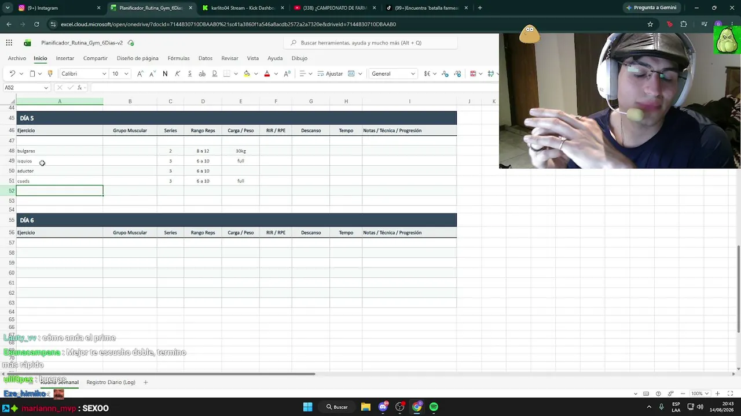Open the Revisar ribbon tab
Viewport: 741px width, 416px height.
tap(230, 58)
